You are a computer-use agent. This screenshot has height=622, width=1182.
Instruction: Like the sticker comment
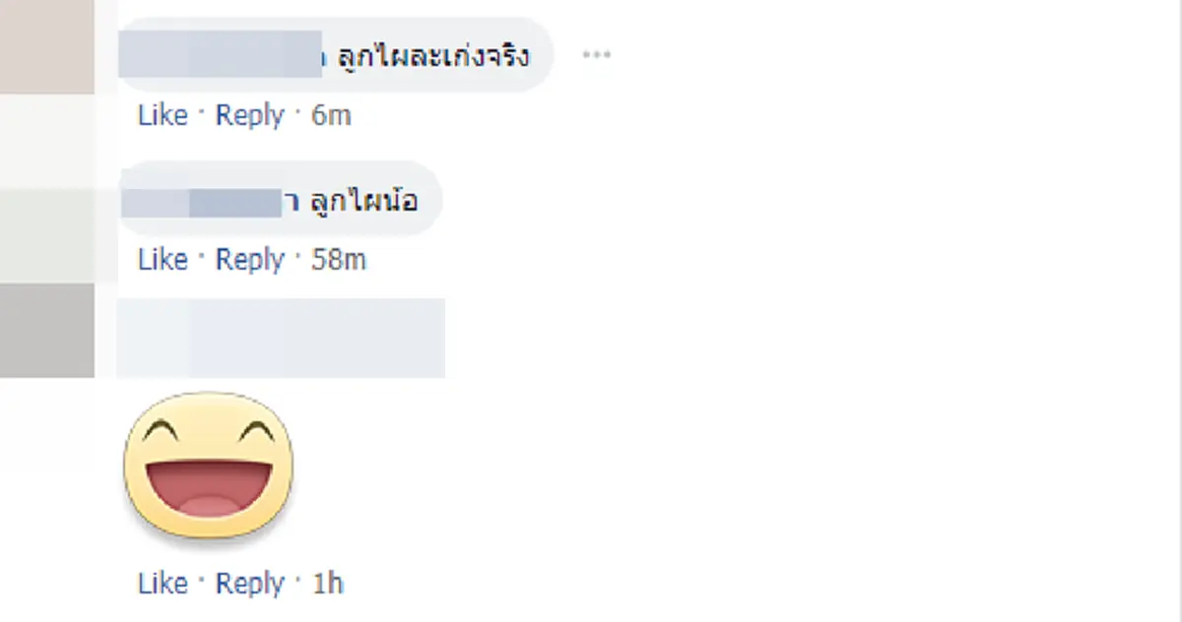click(x=163, y=583)
